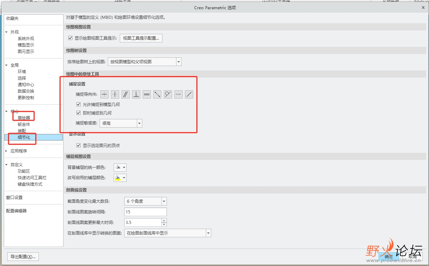Screen dimensions: 429x266
Task: Select 选择 under 全局
Action: (22, 78)
